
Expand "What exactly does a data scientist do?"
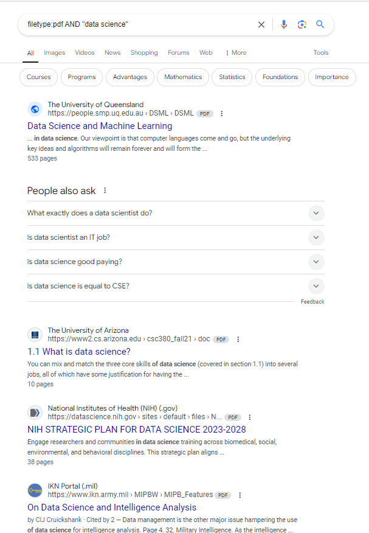(x=316, y=213)
